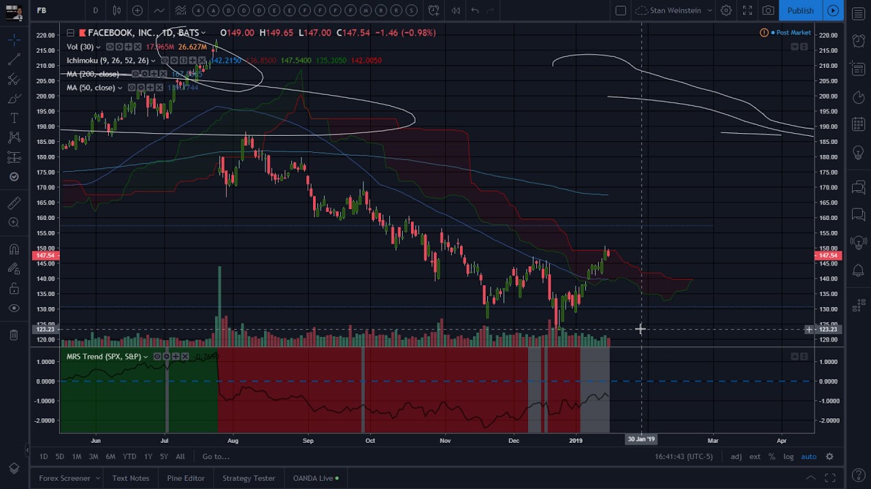Click the Publish button
The width and height of the screenshot is (871, 489).
pyautogui.click(x=800, y=10)
